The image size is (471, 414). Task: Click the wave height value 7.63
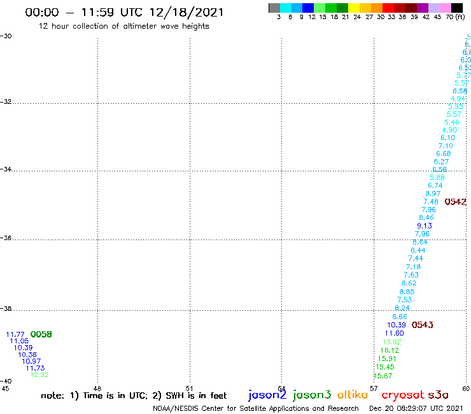coord(411,275)
